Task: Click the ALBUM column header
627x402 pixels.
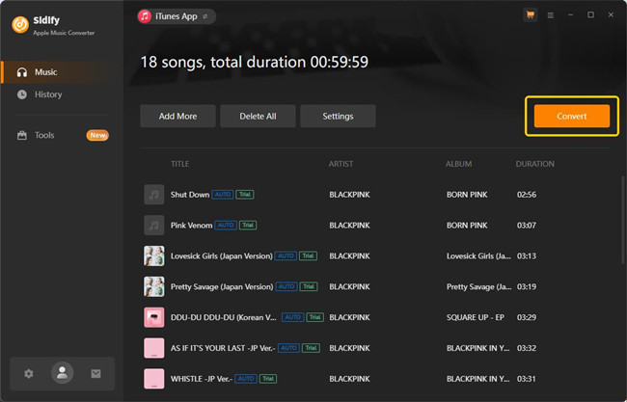Action: tap(458, 164)
